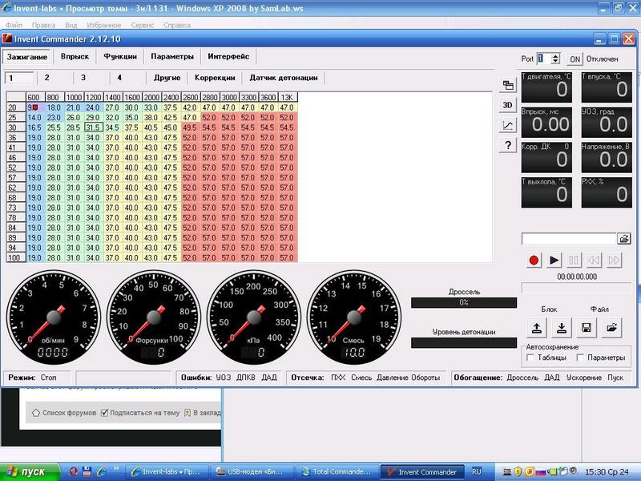Select the Параметры tab
Screen dimensions: 641x481
click(x=172, y=56)
